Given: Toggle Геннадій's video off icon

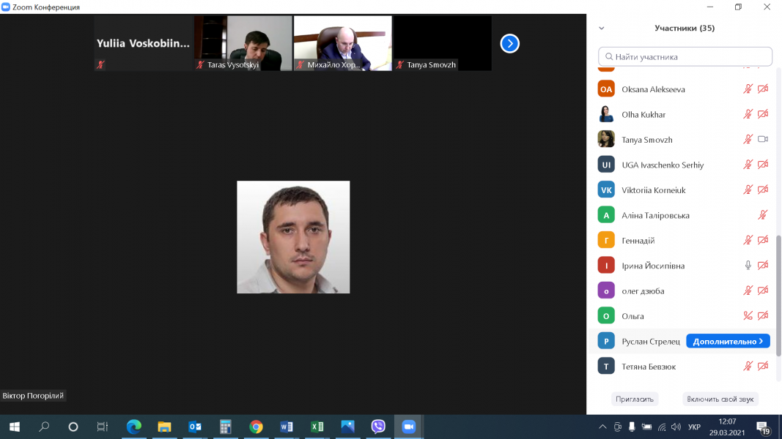Looking at the screenshot, I should pyautogui.click(x=762, y=240).
